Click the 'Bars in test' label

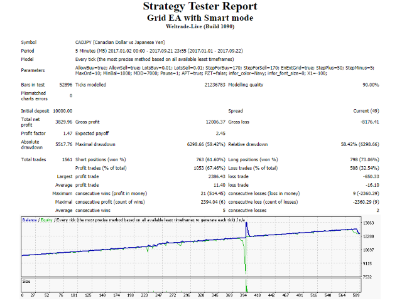point(33,85)
